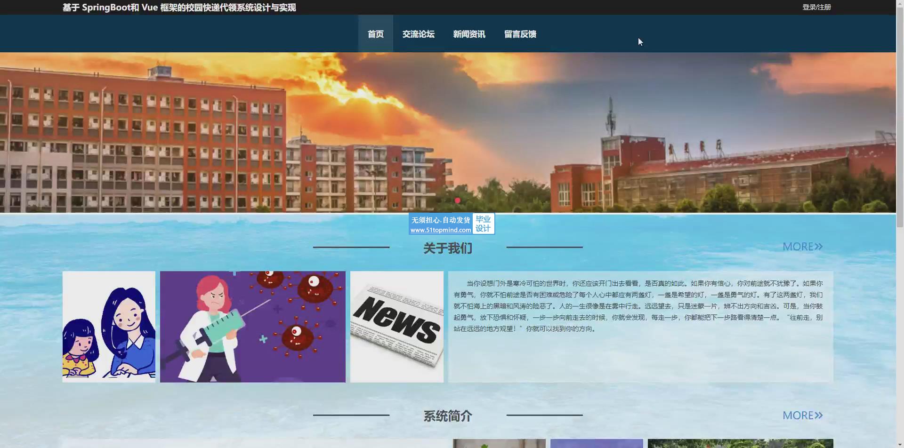
Task: Open MORE link beside 关于我们
Action: coord(802,247)
